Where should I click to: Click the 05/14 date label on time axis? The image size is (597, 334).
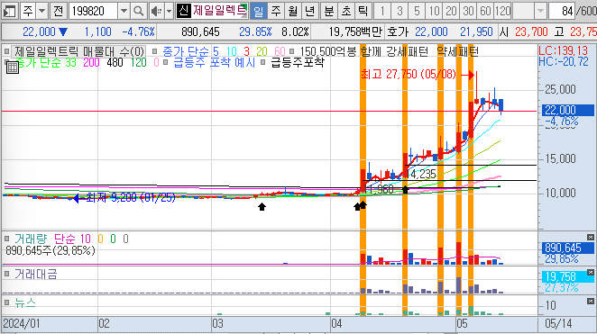click(x=558, y=324)
